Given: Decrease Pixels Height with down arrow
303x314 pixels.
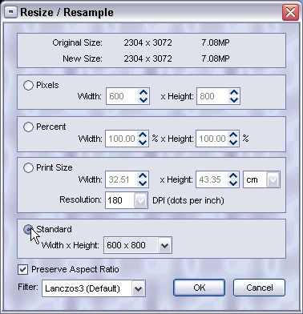Looking at the screenshot, I should coord(234,100).
